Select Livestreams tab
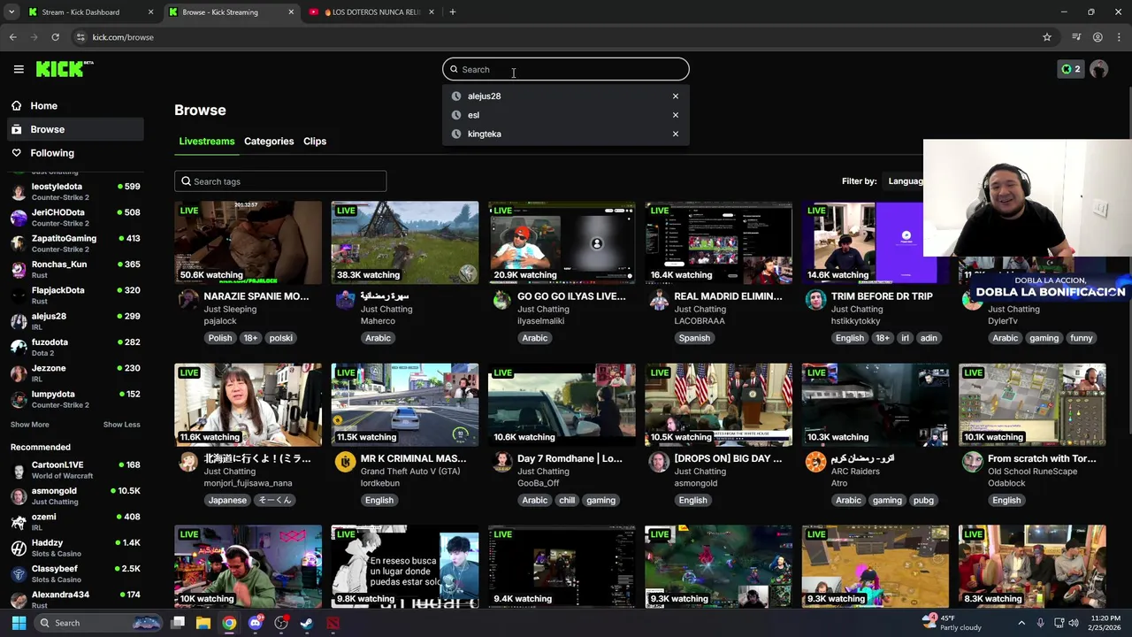Viewport: 1132px width, 637px height. click(x=206, y=142)
